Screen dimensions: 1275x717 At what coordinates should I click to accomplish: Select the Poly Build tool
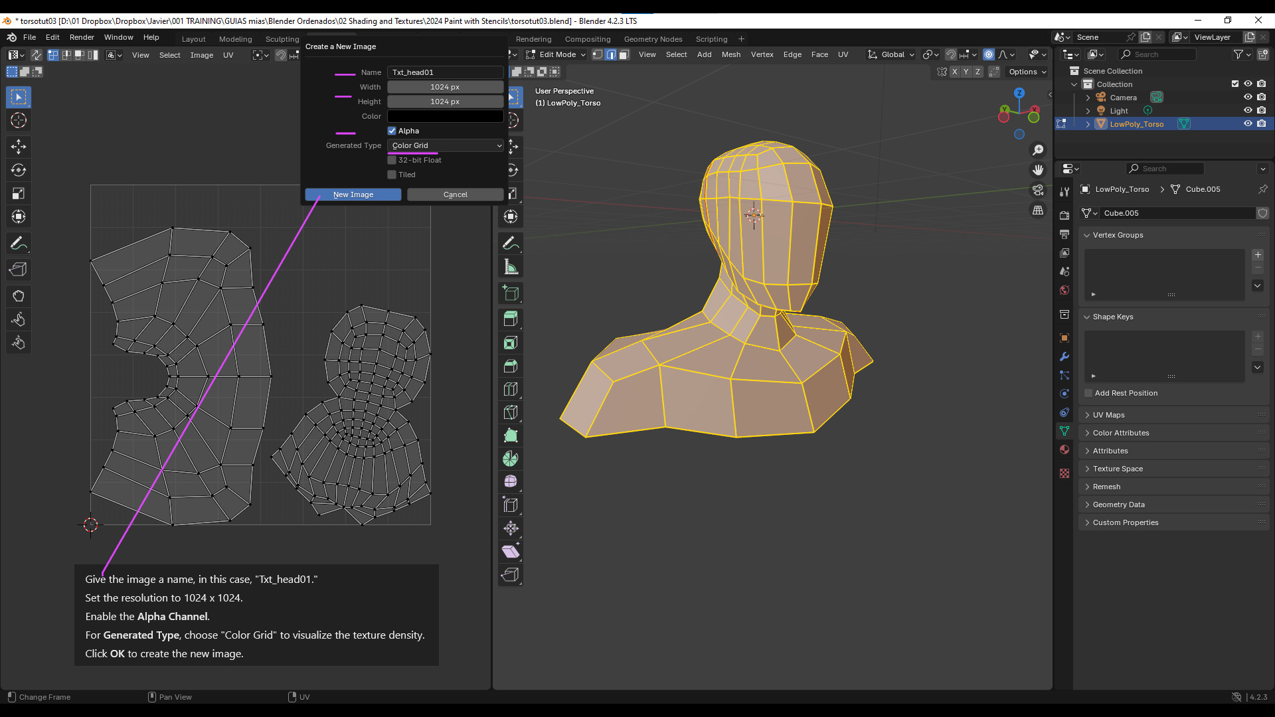pyautogui.click(x=511, y=436)
